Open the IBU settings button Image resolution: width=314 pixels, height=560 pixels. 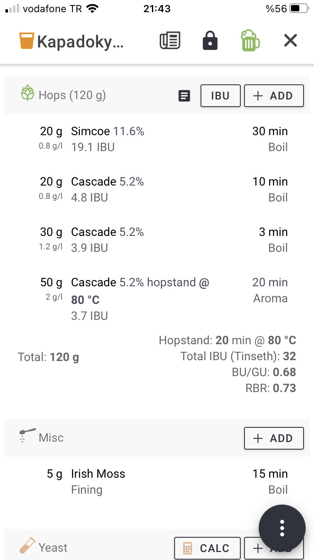(221, 96)
